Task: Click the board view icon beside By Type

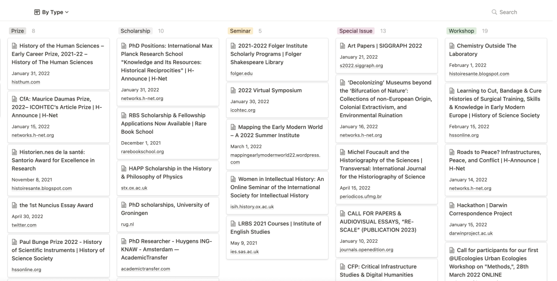Action: pos(37,12)
